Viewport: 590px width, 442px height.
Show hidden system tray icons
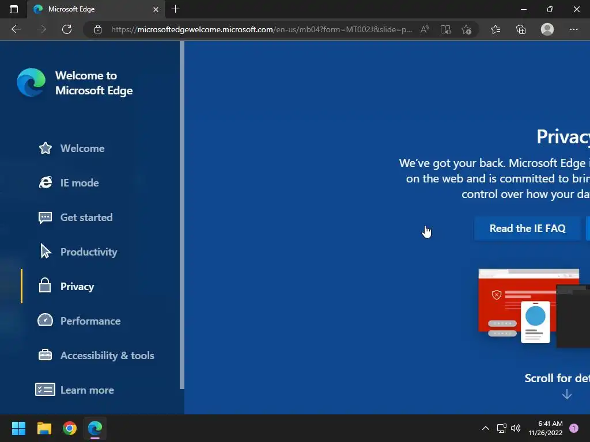click(486, 428)
